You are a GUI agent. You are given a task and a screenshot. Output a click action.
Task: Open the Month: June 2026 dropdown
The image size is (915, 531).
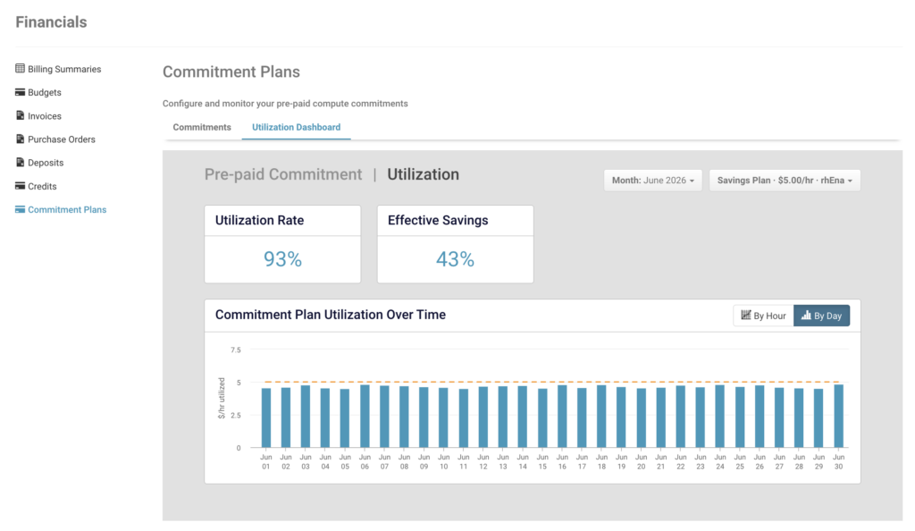[653, 181]
